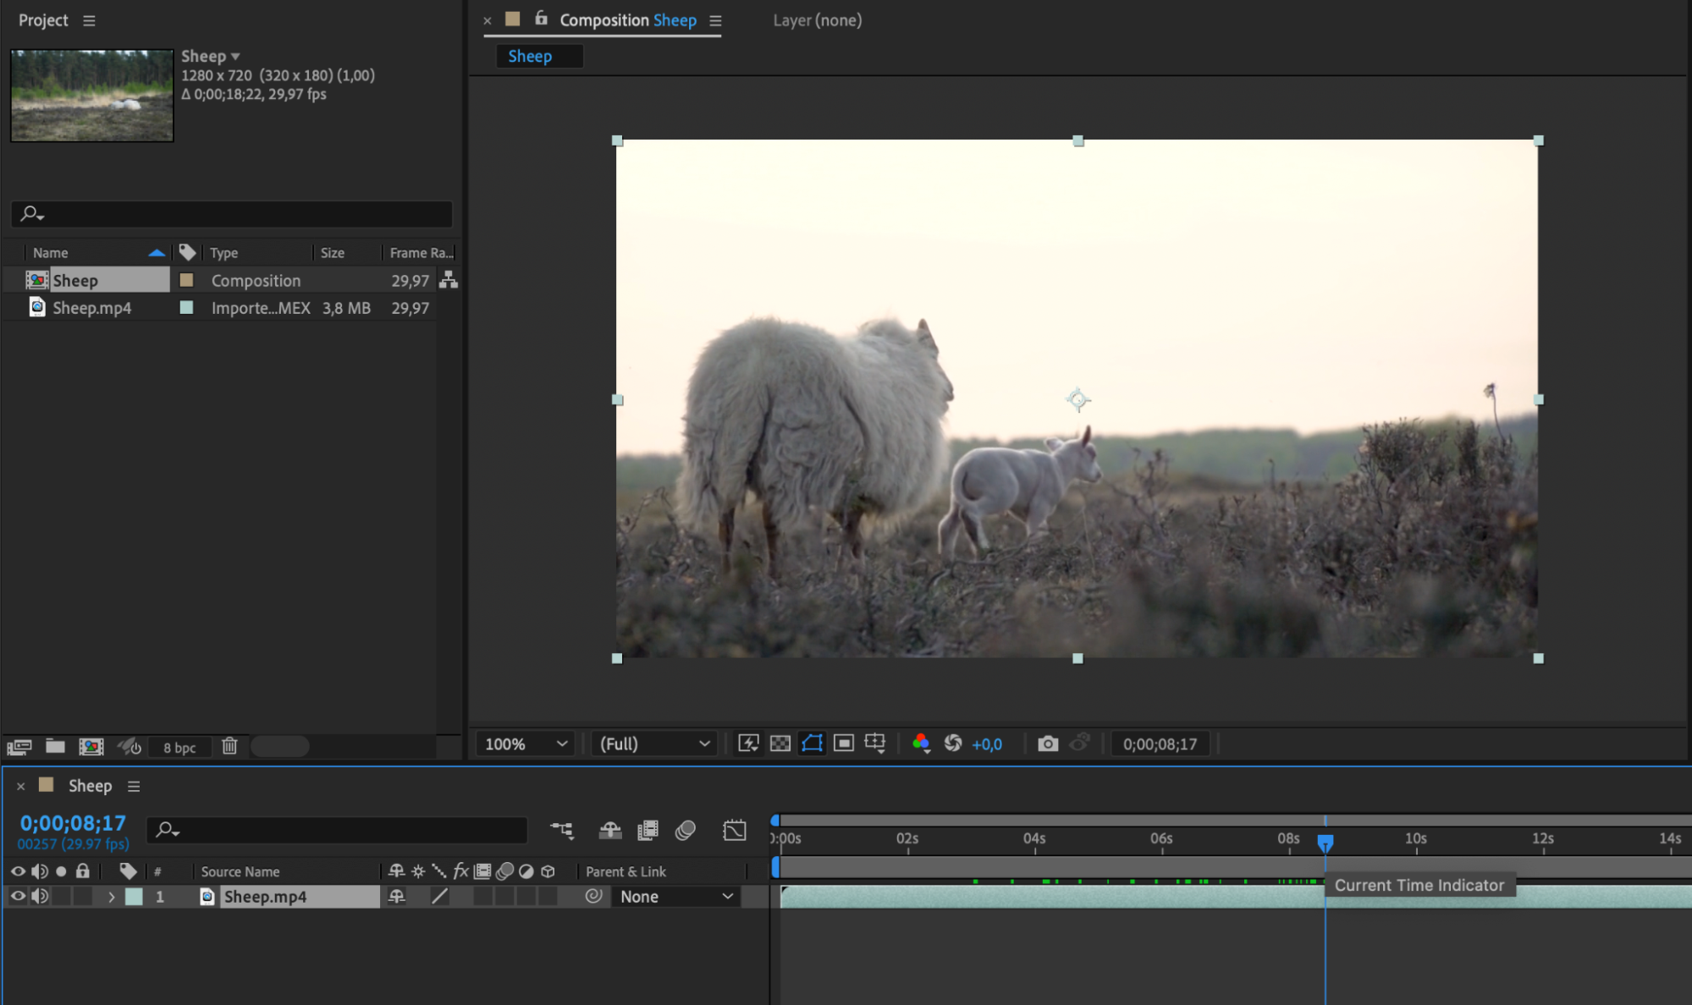The height and width of the screenshot is (1005, 1692).
Task: Click the reset exposure icon
Action: coord(953,744)
